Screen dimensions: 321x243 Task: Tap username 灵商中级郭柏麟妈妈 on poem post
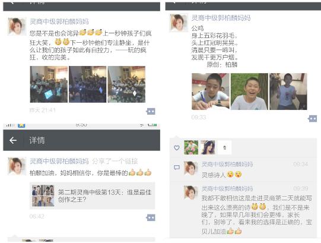[x=221, y=18]
